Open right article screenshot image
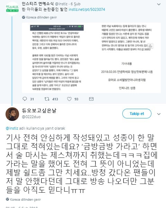The height and width of the screenshot is (208, 166). tap(126, 58)
